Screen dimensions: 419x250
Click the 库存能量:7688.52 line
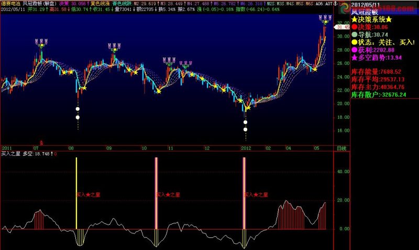pyautogui.click(x=376, y=72)
